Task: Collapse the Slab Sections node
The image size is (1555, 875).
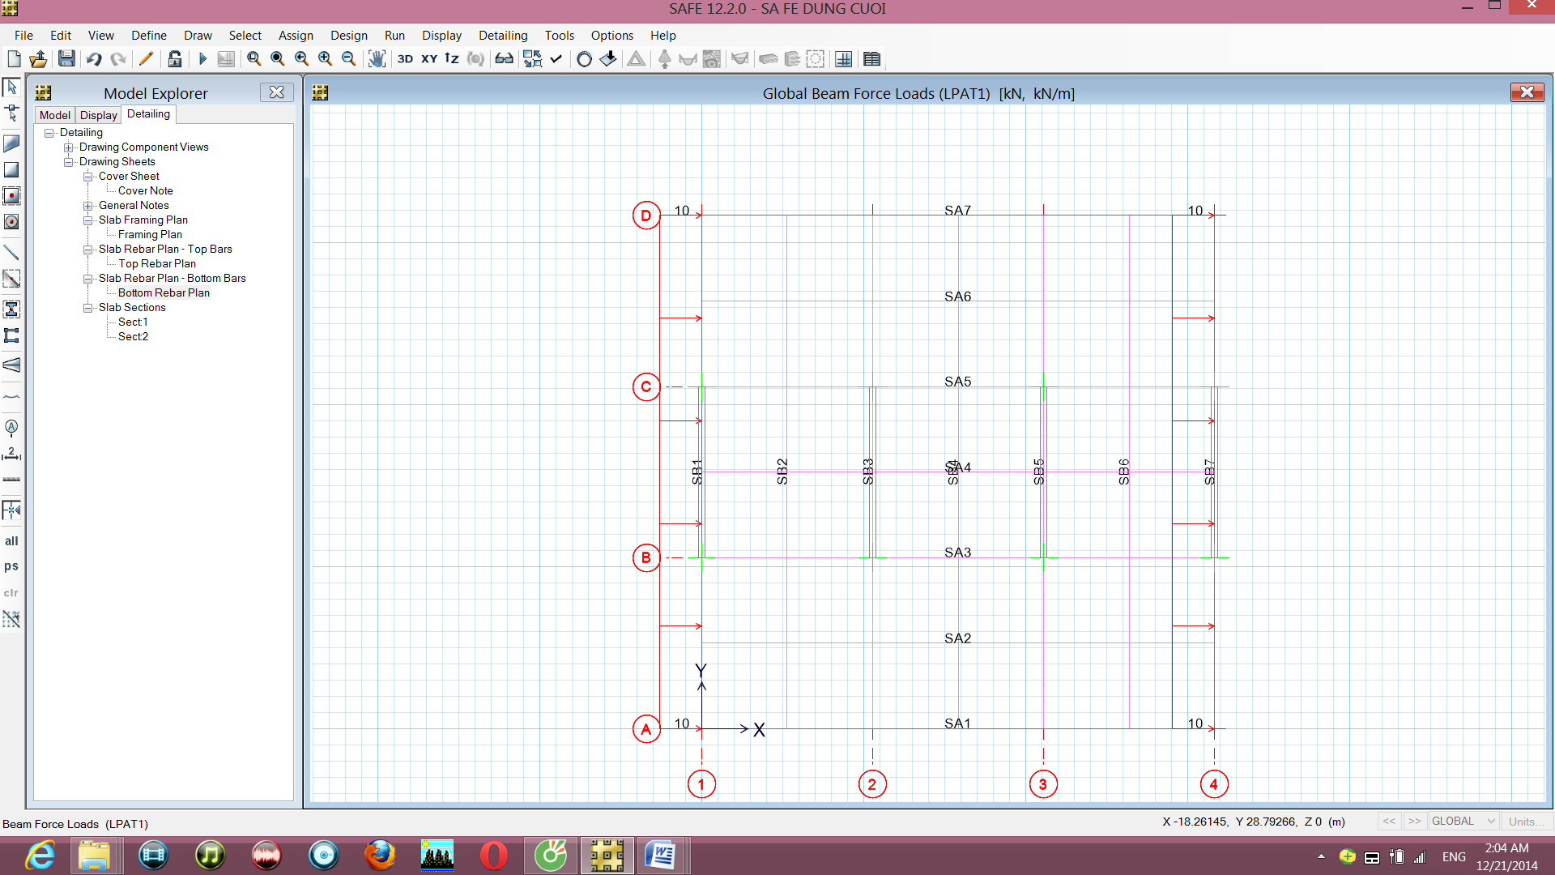Action: pos(88,308)
